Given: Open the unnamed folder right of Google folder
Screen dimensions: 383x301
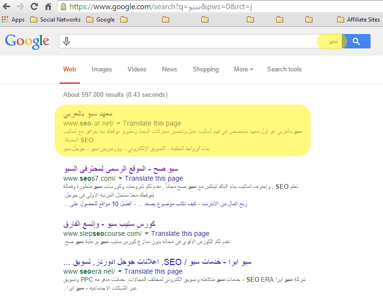Looking at the screenshot, I should (124, 20).
